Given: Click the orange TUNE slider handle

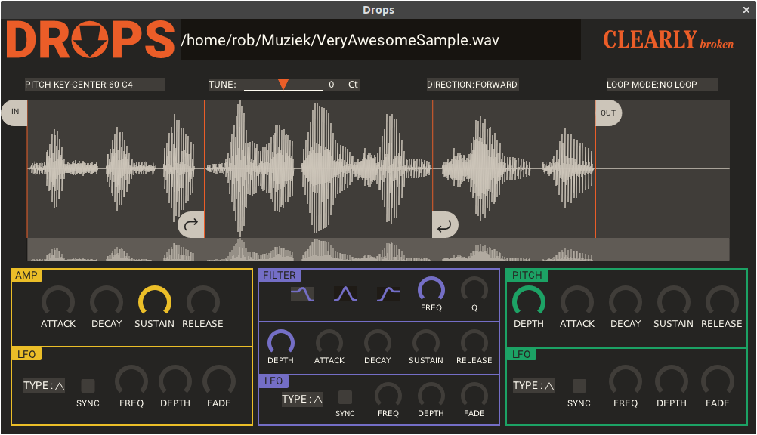Looking at the screenshot, I should [x=283, y=85].
